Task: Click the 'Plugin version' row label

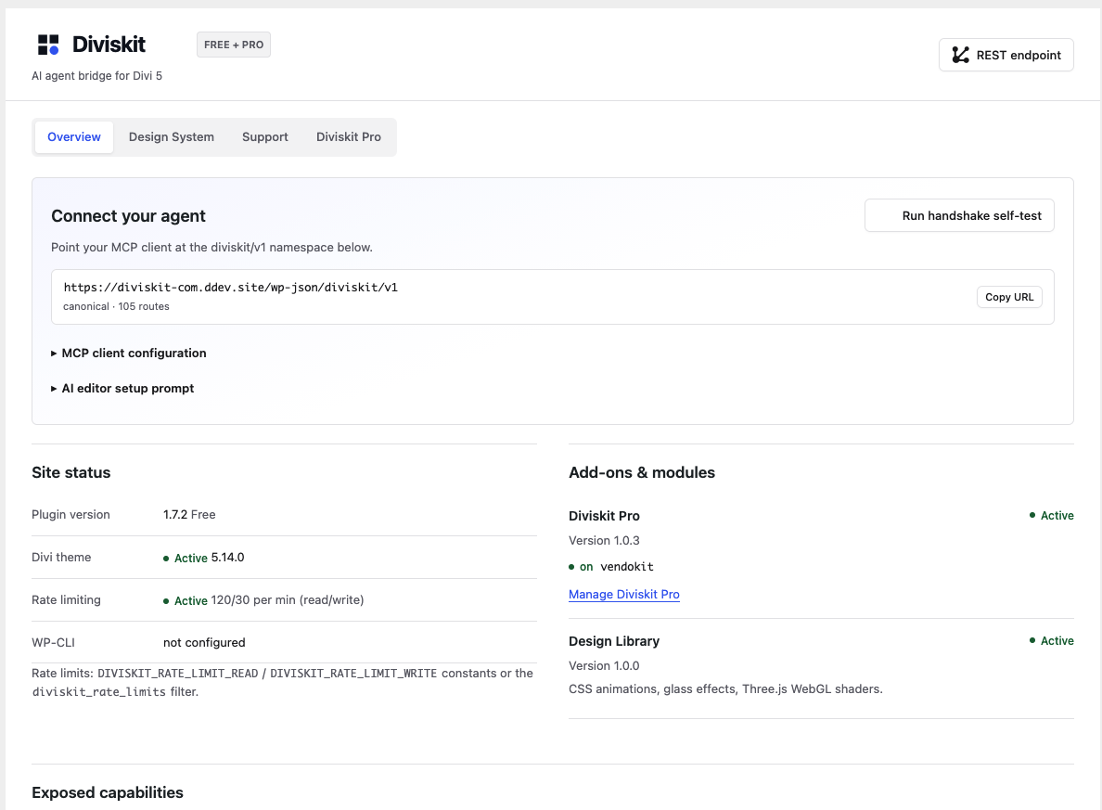Action: tap(71, 515)
